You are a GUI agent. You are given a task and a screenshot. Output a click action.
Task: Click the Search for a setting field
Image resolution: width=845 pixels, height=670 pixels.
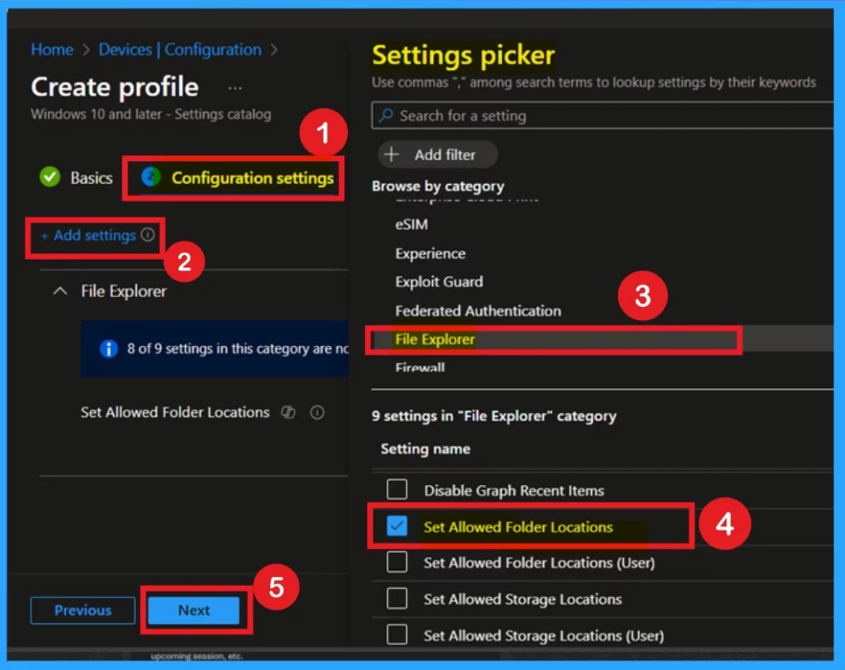tap(602, 116)
